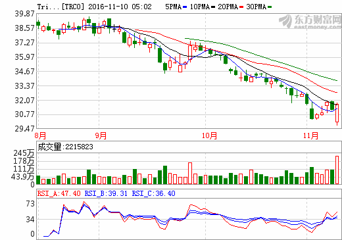
Task: Click the RSI_A:47.40 indicator label
Action: tap(59, 193)
